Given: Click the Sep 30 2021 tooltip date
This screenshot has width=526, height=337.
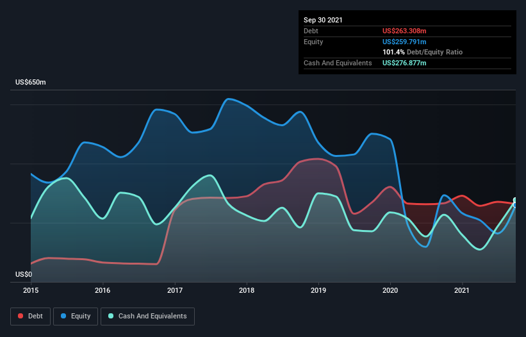Looking at the screenshot, I should point(323,20).
